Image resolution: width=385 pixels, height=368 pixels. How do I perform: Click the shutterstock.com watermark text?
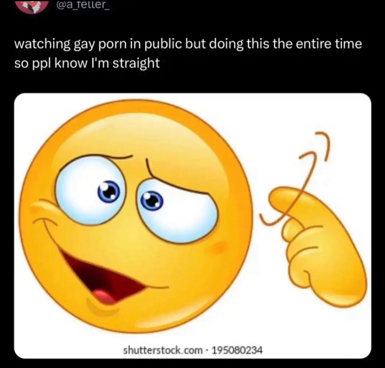163,350
